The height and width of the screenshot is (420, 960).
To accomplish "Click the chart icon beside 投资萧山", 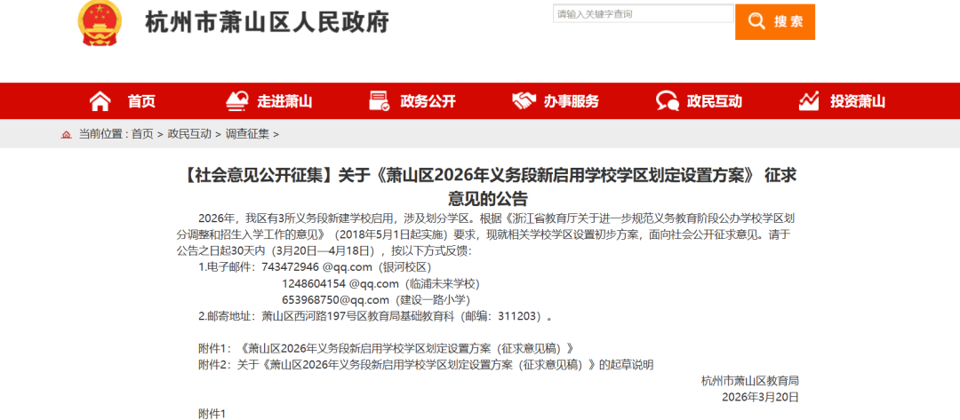I will coord(810,101).
